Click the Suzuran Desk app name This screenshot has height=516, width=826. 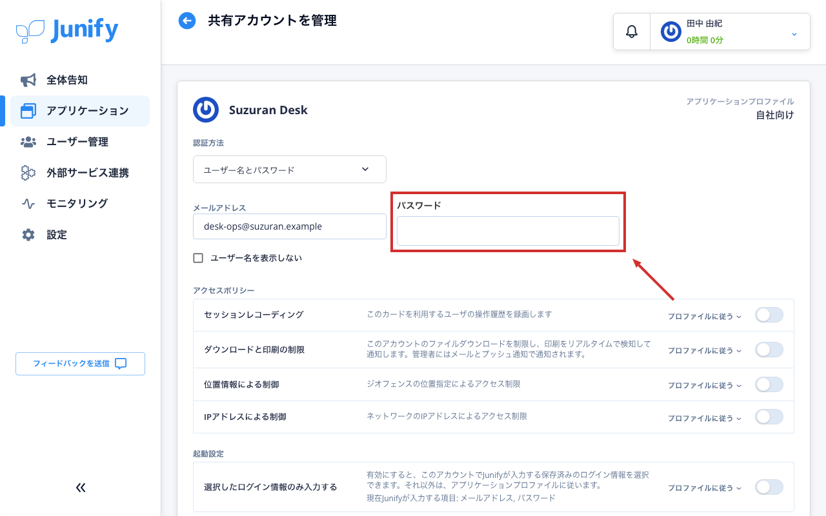[268, 110]
